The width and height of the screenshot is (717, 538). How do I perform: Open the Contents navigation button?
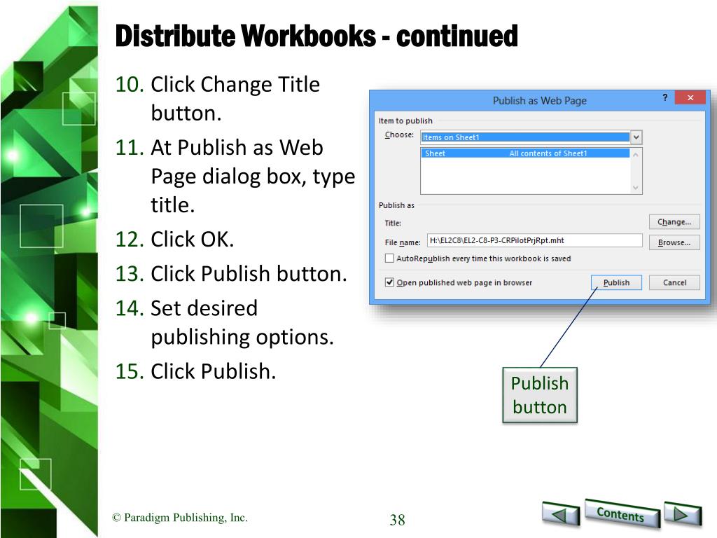coord(622,513)
